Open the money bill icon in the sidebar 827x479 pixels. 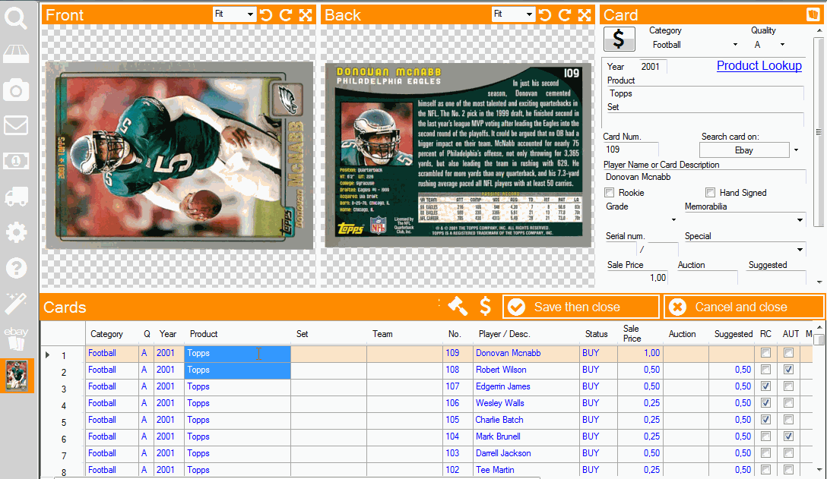tap(16, 161)
